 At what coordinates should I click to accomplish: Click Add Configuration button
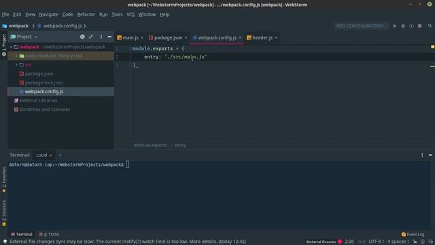pyautogui.click(x=361, y=26)
